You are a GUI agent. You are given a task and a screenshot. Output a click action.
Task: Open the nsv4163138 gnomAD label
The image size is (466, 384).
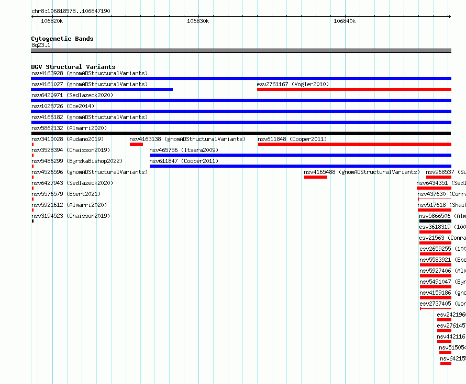coord(187,139)
